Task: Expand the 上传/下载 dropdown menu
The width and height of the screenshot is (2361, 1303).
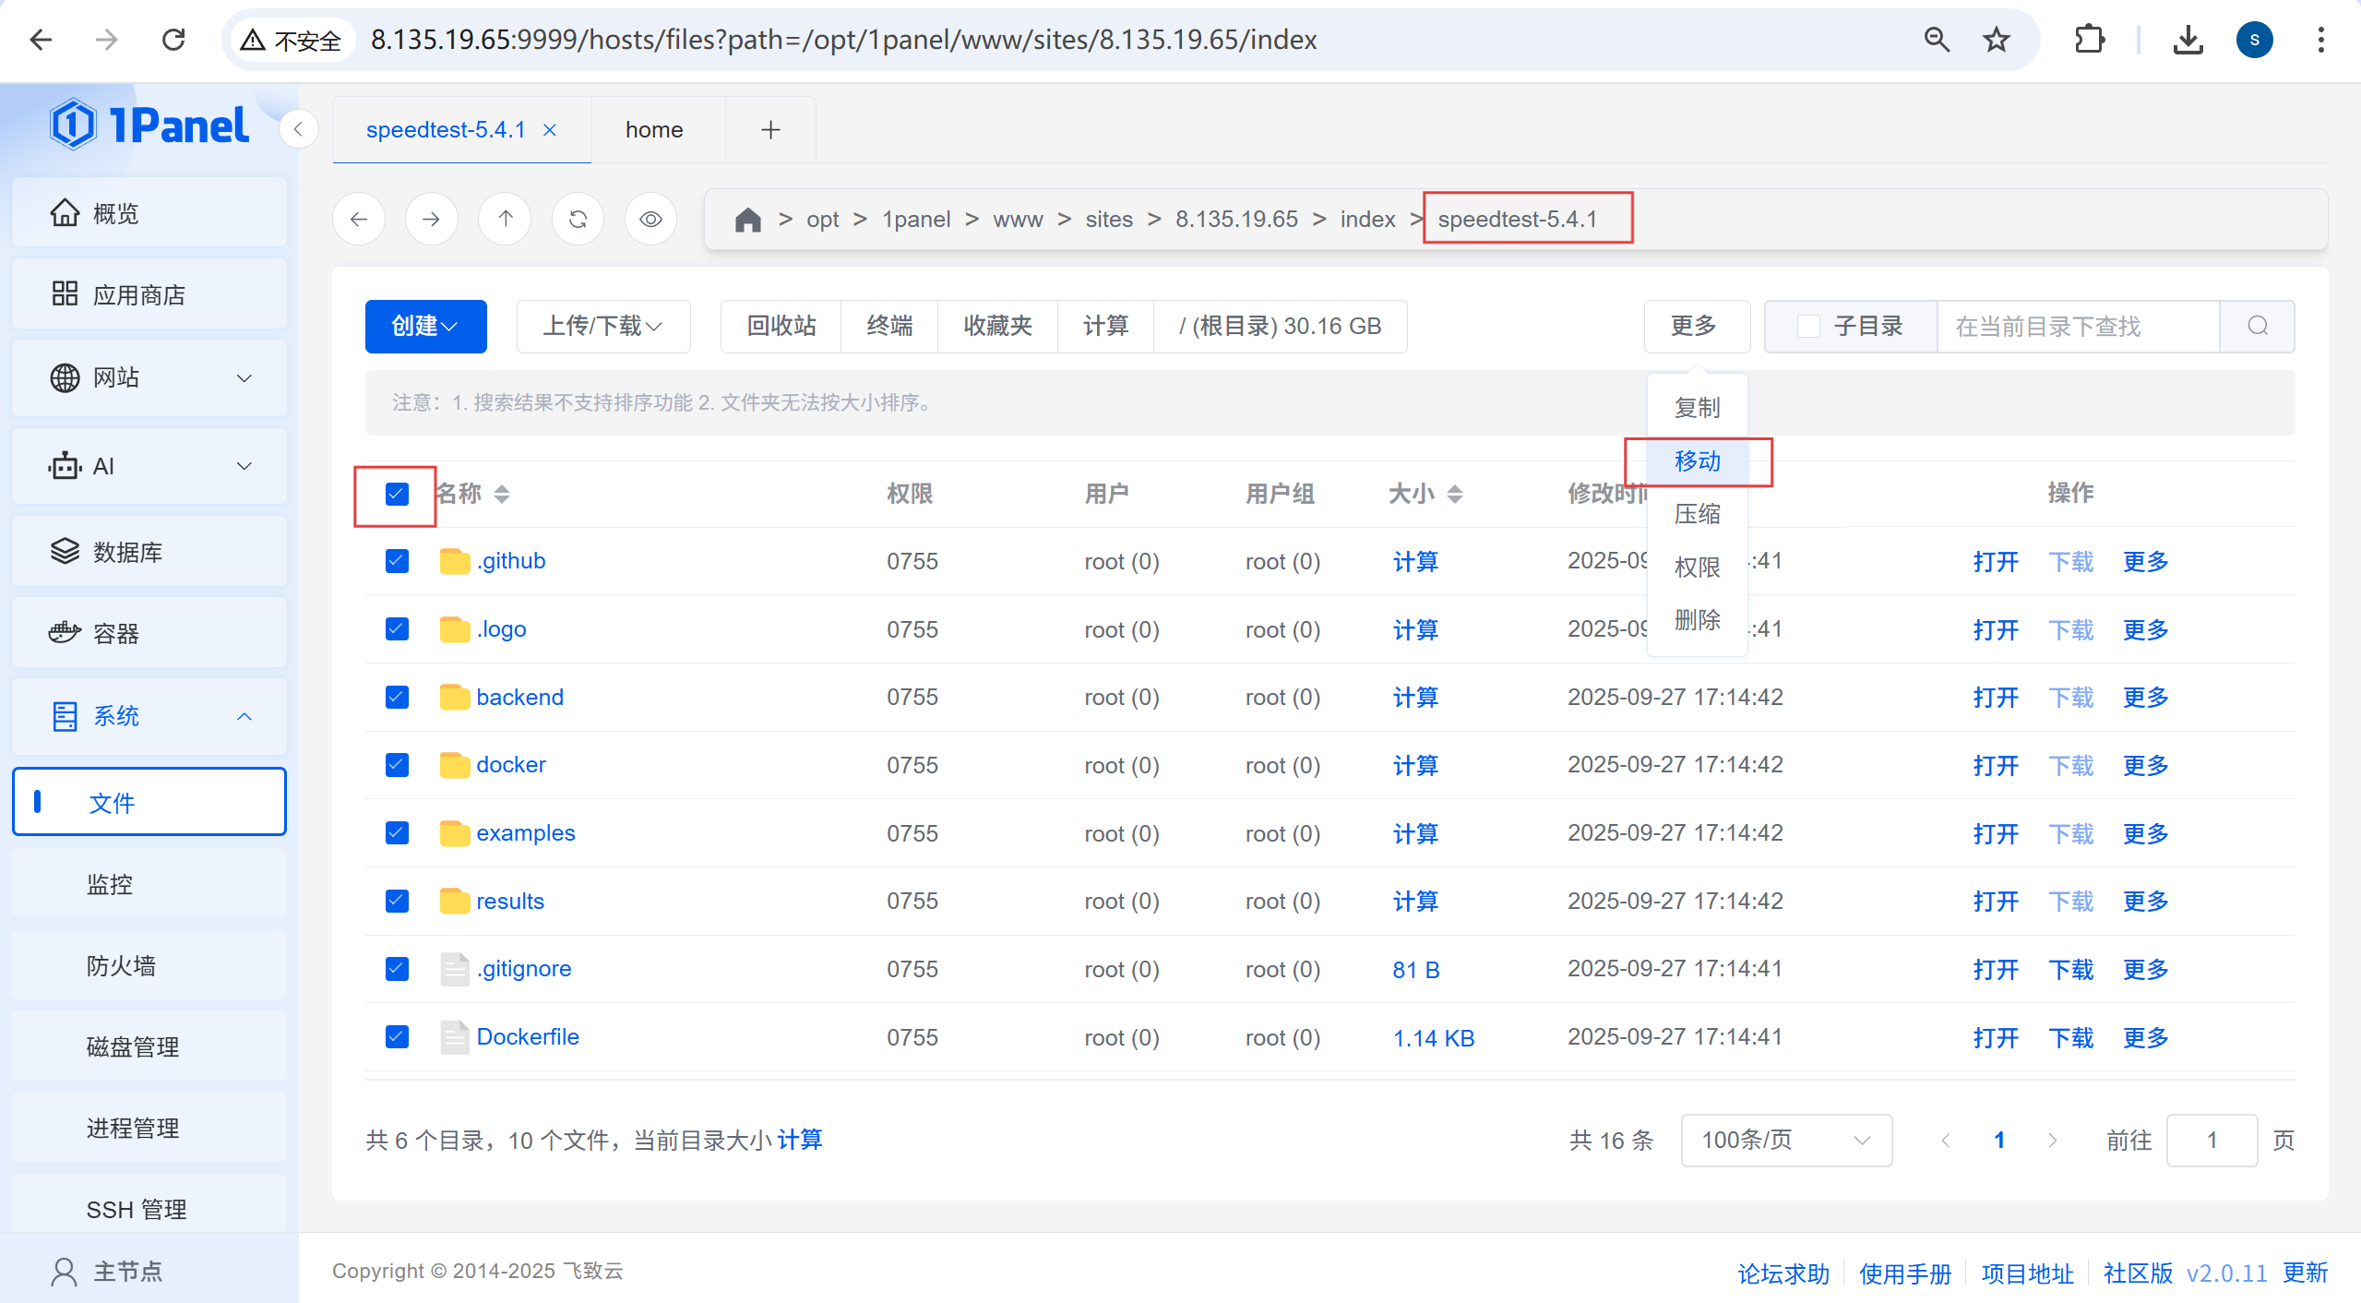Action: (602, 326)
